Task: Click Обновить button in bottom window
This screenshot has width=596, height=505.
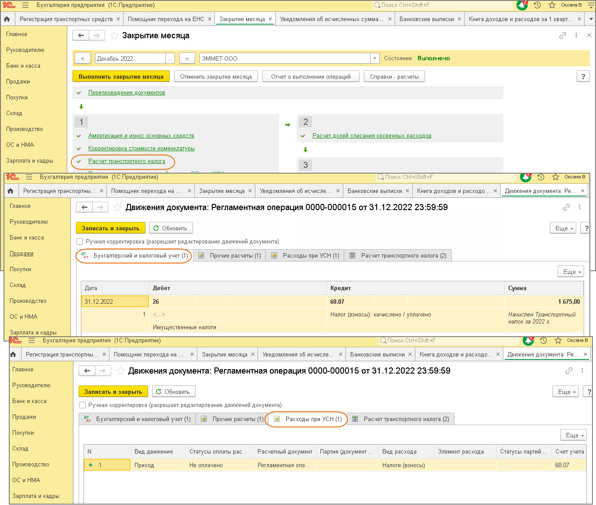Action: (174, 392)
